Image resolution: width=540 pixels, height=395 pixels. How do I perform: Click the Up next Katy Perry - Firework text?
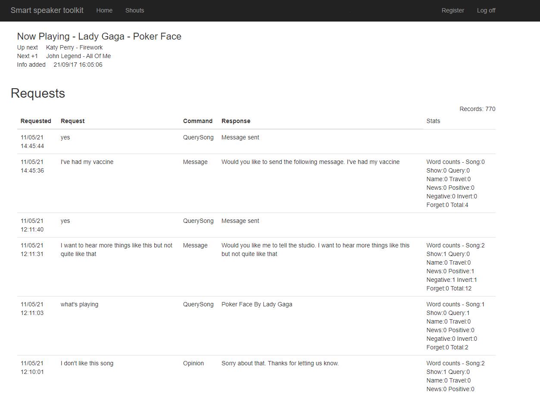(60, 47)
